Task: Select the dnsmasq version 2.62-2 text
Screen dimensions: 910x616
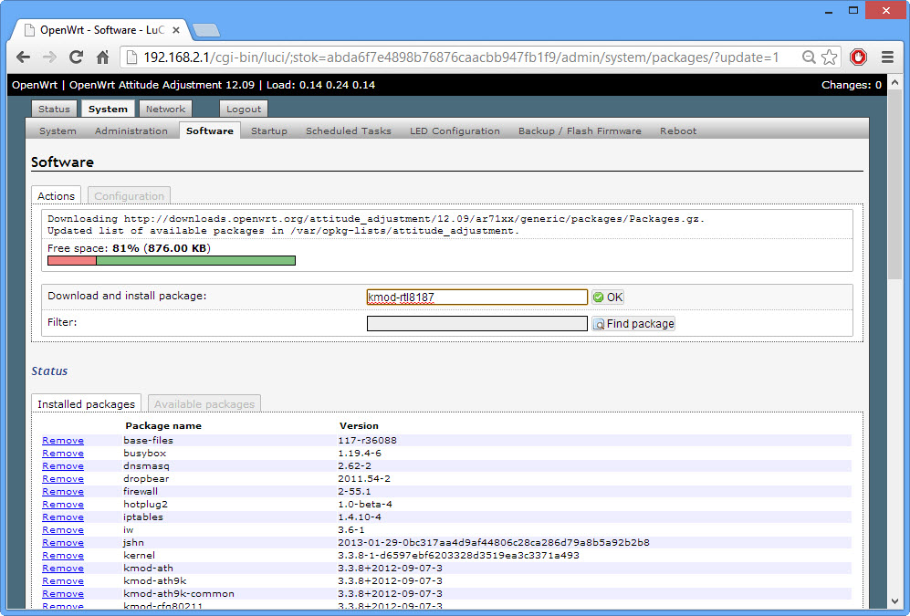Action: tap(354, 465)
